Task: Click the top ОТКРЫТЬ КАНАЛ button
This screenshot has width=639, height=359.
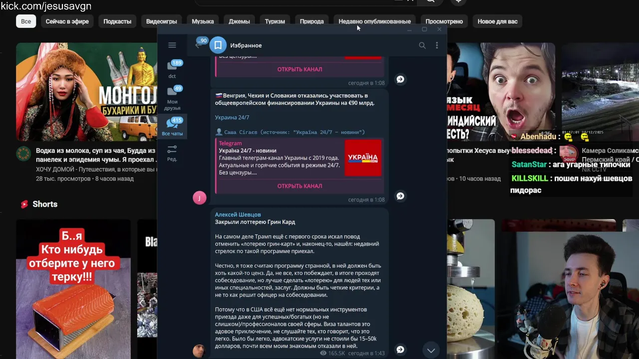Action: (x=300, y=69)
